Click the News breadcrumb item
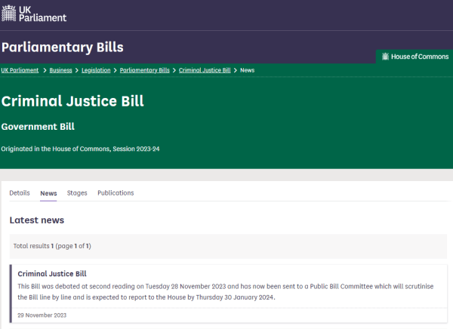 point(247,70)
